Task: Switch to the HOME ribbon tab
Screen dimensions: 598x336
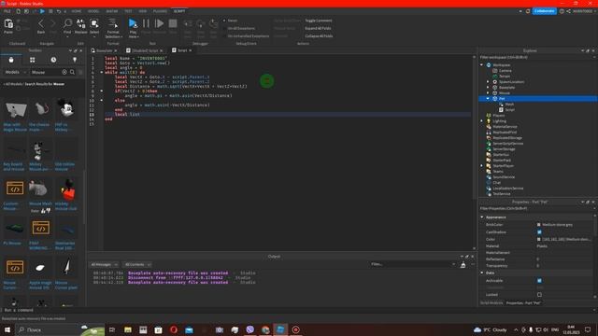Action: 77,11
